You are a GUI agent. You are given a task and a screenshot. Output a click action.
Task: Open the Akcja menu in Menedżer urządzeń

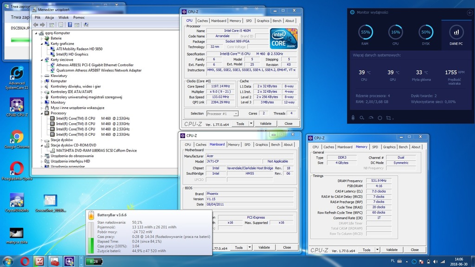[49, 18]
